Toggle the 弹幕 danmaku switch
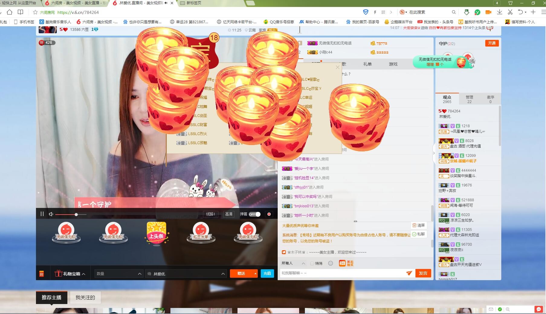This screenshot has height=314, width=546. point(255,214)
